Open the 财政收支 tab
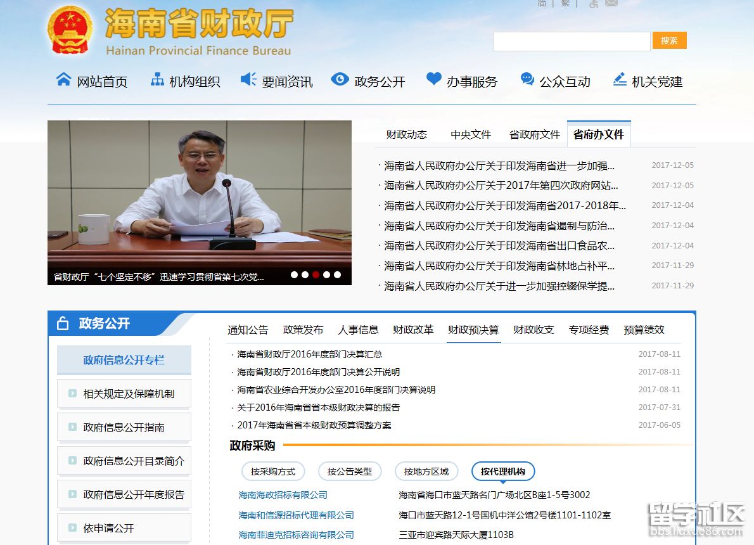 [x=533, y=330]
